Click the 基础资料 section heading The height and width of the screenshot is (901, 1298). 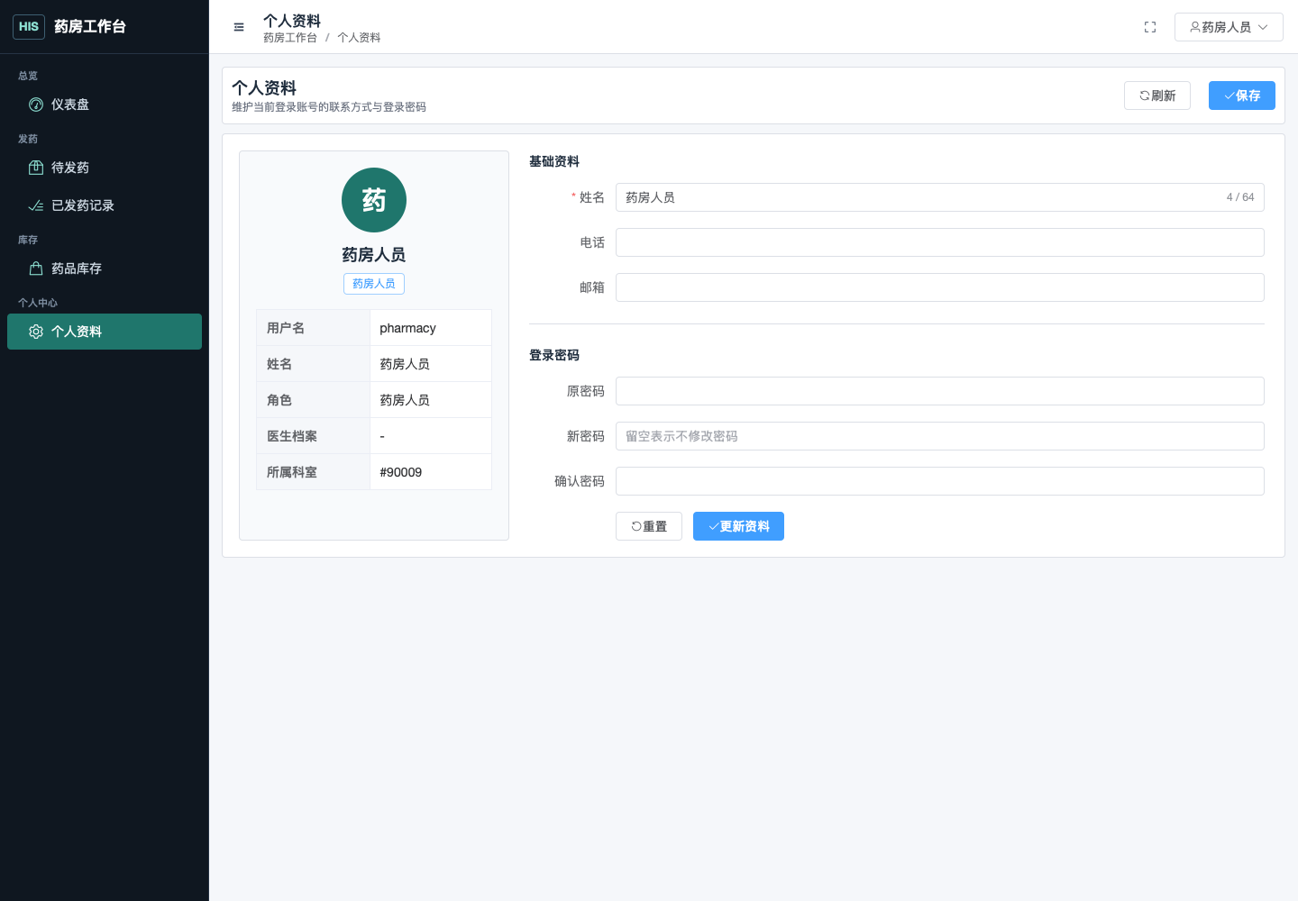click(554, 161)
